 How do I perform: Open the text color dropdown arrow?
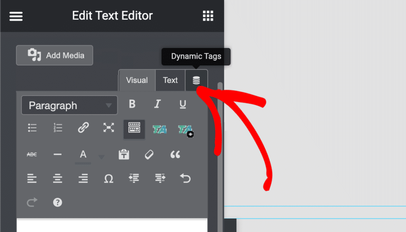point(101,157)
